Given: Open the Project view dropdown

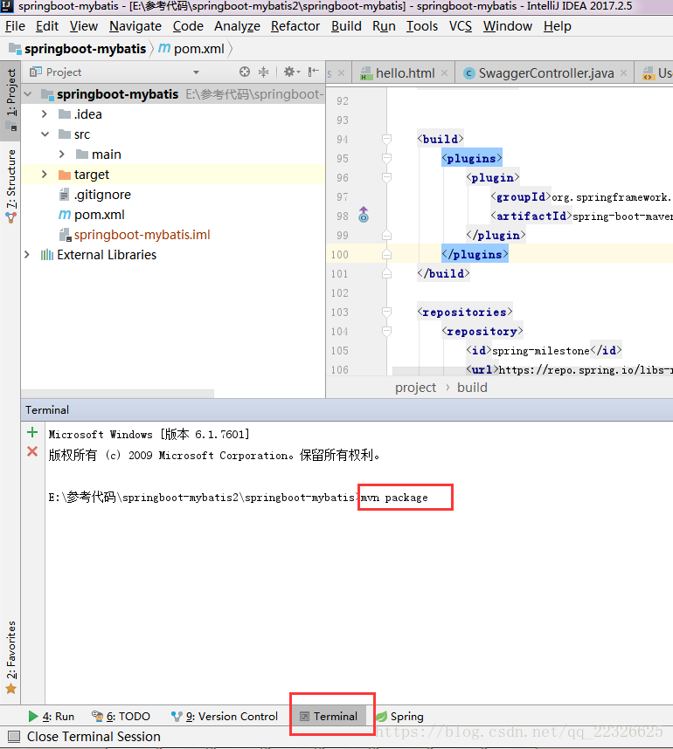Looking at the screenshot, I should click(x=196, y=72).
